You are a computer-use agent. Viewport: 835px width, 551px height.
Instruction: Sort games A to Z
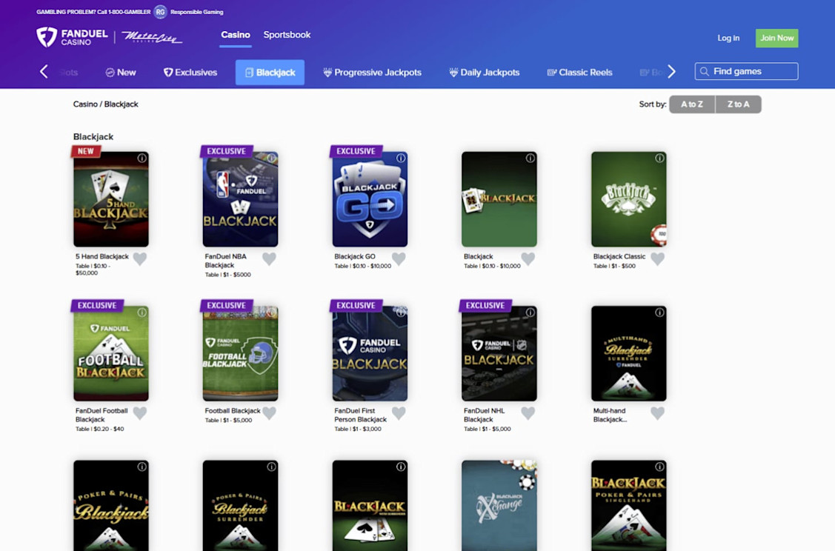pos(692,104)
